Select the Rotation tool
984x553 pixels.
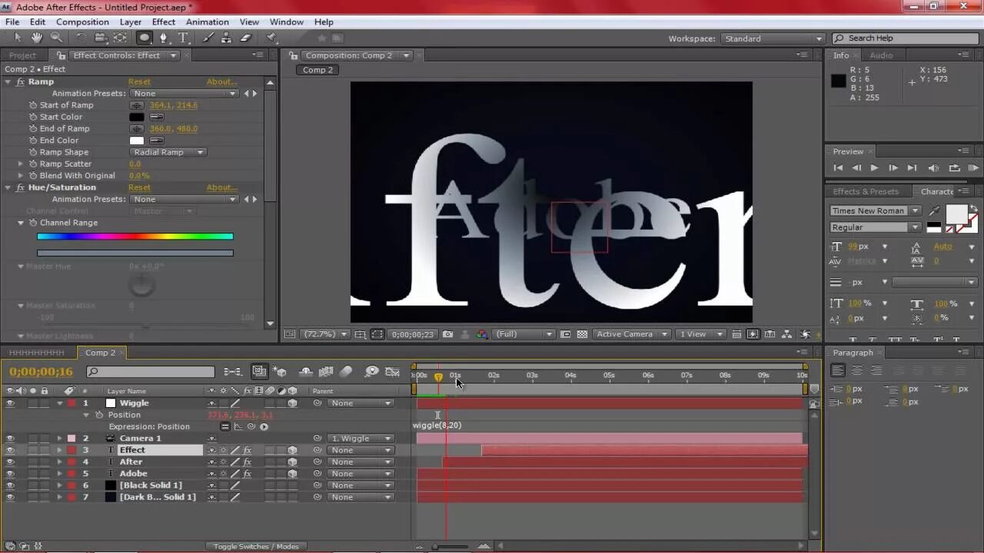[x=81, y=38]
